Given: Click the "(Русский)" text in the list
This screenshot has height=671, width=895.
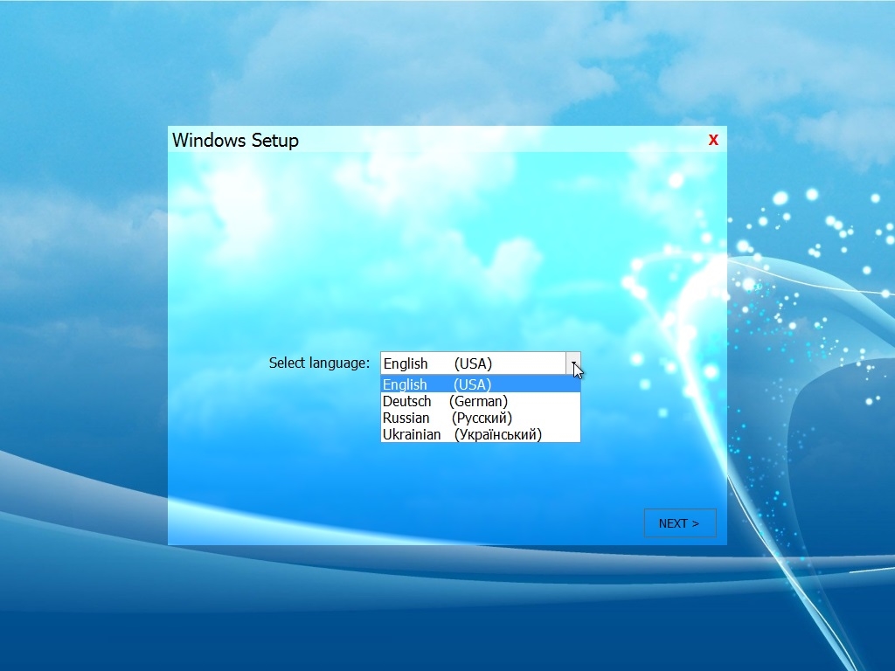Looking at the screenshot, I should (x=482, y=418).
